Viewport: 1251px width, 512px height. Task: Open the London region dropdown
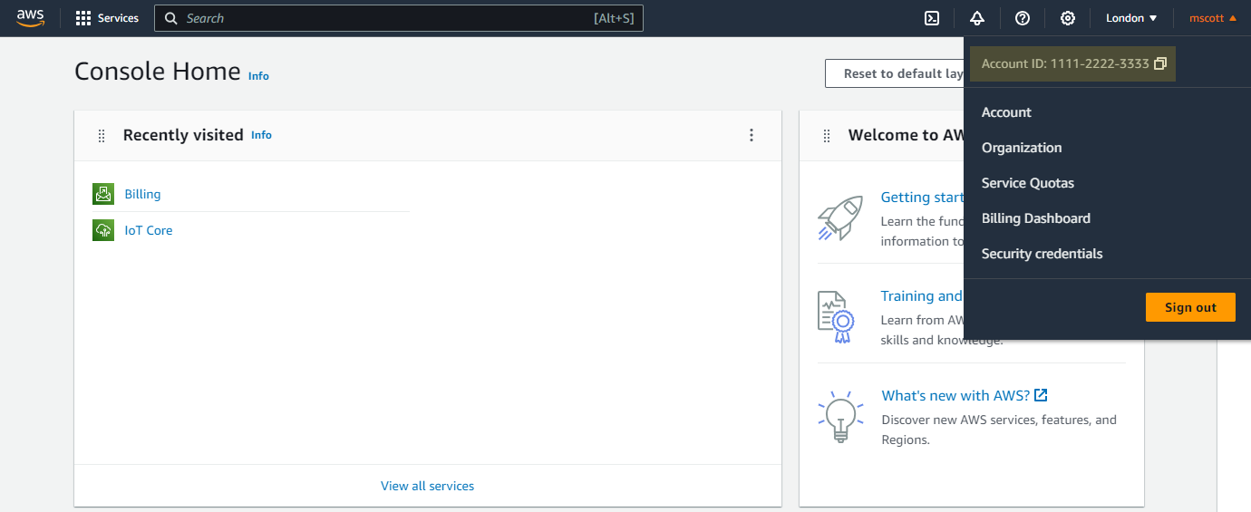[x=1131, y=18]
